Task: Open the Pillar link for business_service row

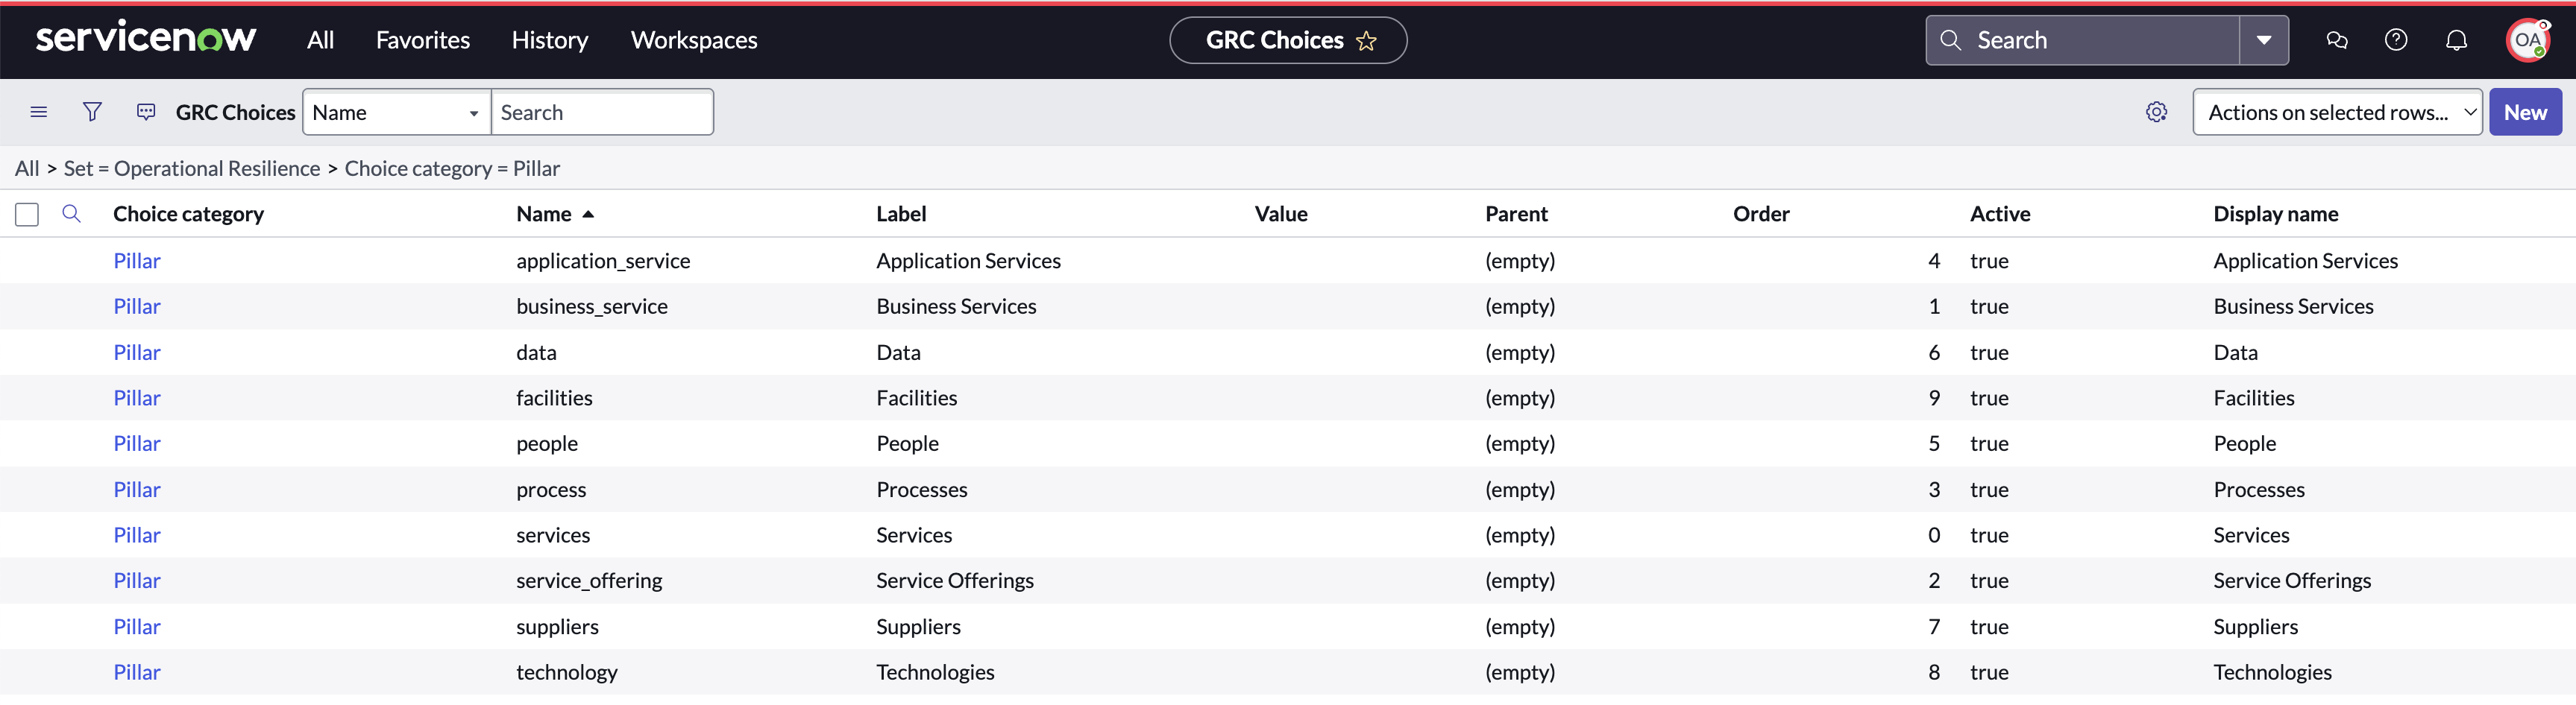Action: click(137, 306)
